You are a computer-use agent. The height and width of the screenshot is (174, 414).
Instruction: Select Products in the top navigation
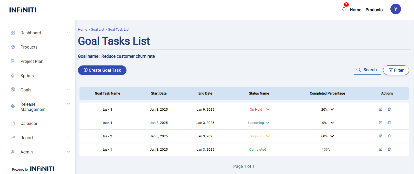pos(374,10)
